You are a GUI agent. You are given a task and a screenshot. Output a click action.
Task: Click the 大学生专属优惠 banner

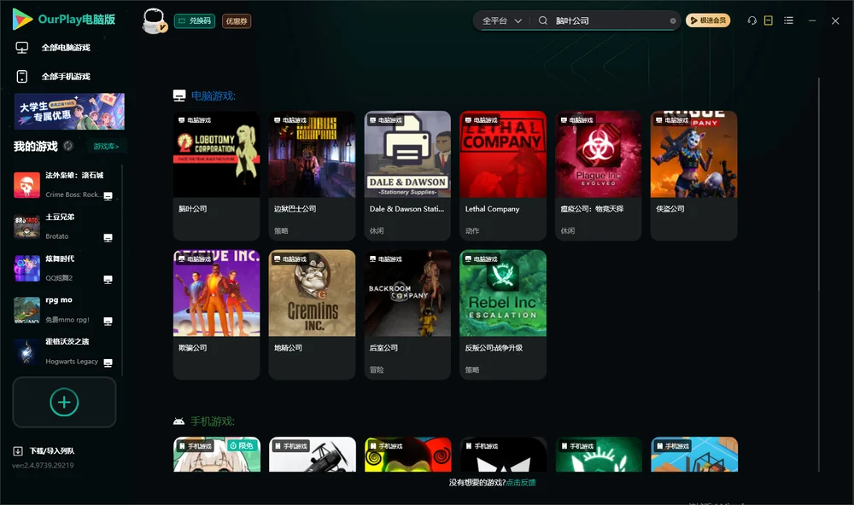tap(70, 111)
